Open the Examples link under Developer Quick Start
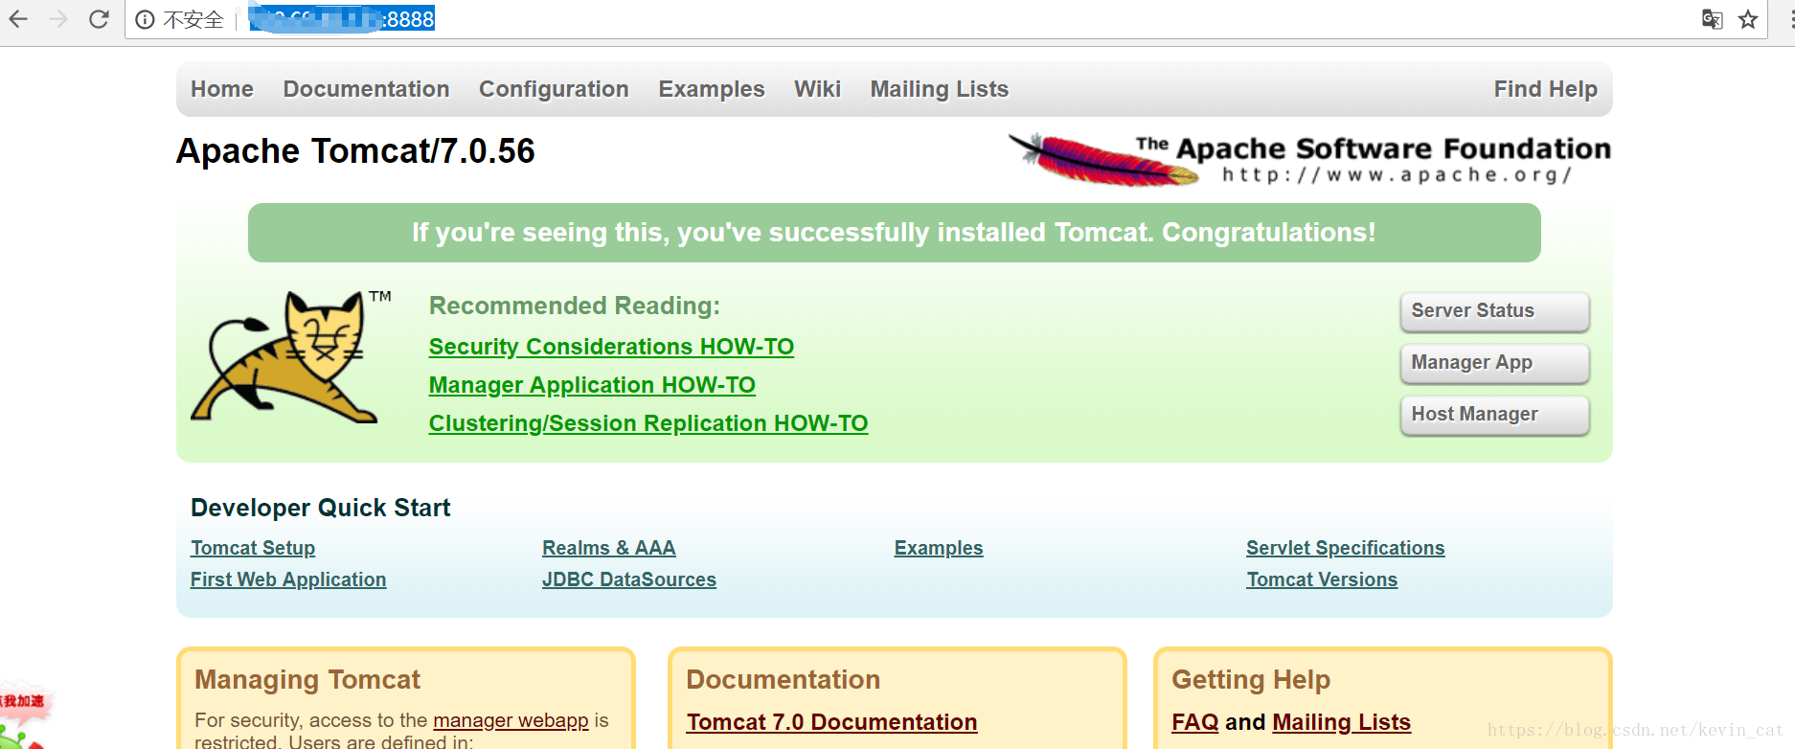 pos(939,548)
